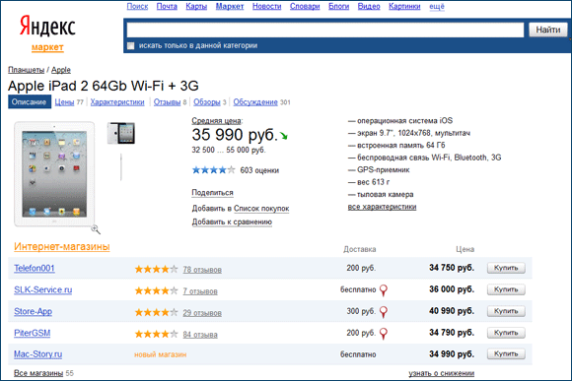
Task: Open Карты in top navigation
Action: 196,7
